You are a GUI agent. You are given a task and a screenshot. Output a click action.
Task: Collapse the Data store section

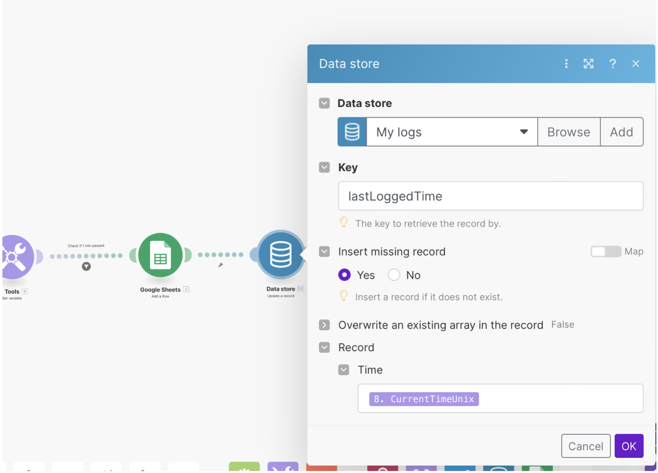[x=324, y=104]
